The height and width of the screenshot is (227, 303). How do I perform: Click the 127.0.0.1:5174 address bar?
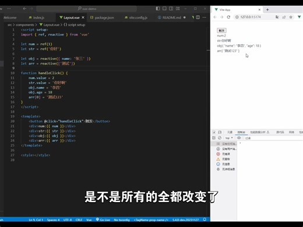251,17
